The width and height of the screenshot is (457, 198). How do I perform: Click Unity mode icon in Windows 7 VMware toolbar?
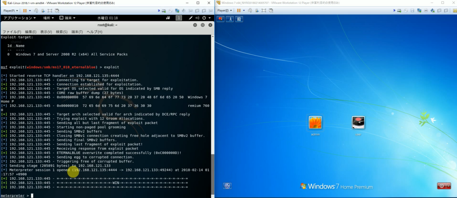(x=271, y=11)
